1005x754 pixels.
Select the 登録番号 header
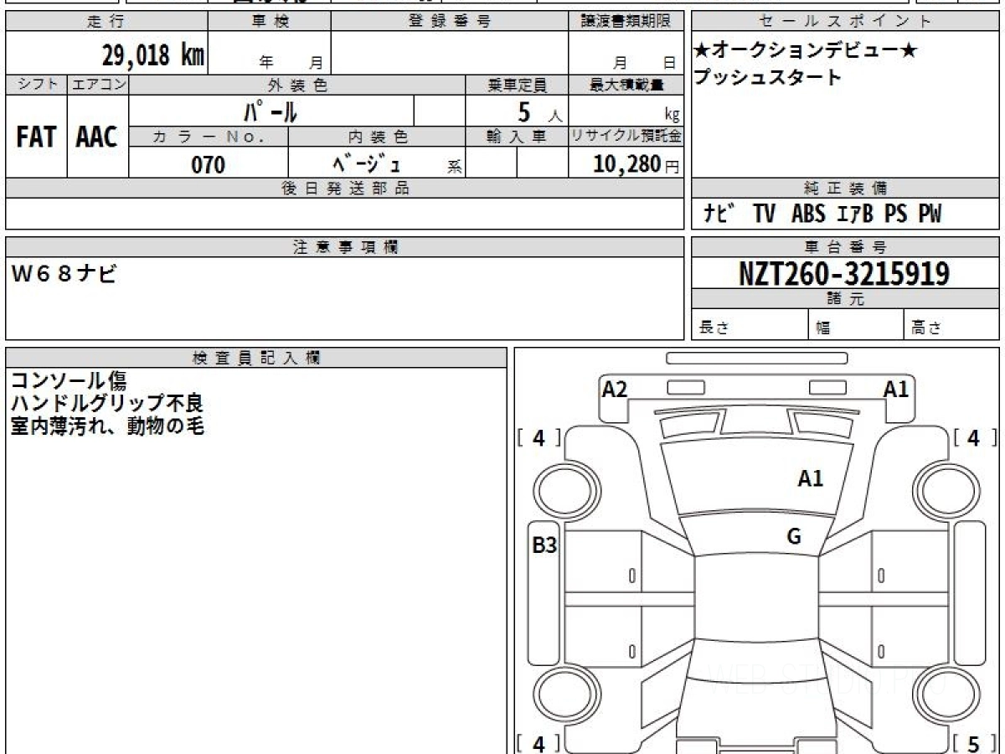click(450, 22)
